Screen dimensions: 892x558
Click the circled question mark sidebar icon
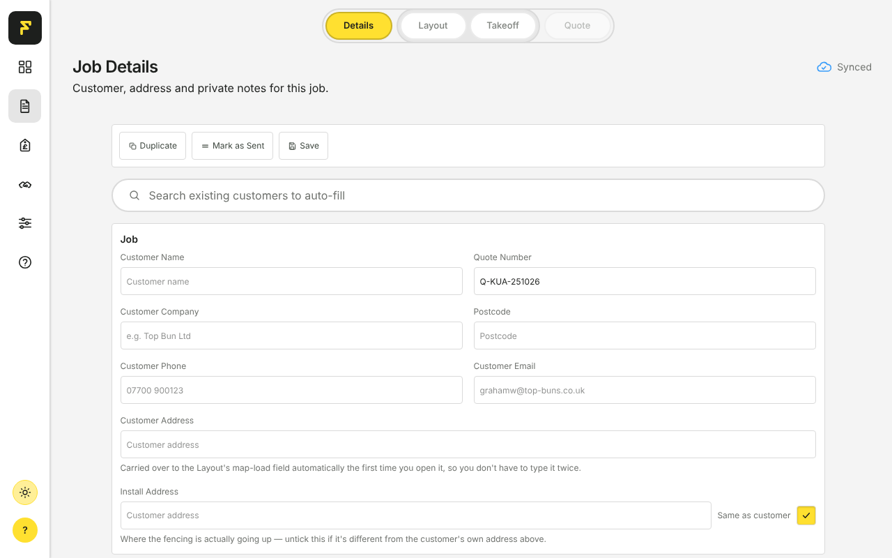(25, 262)
